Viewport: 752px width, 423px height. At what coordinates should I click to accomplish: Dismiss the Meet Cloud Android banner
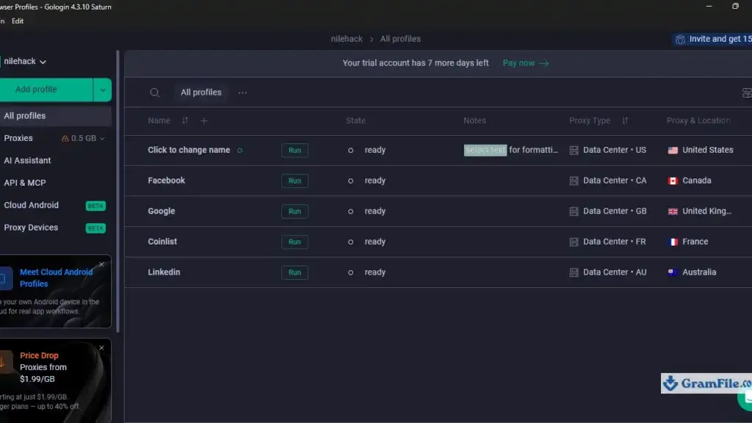click(x=101, y=264)
